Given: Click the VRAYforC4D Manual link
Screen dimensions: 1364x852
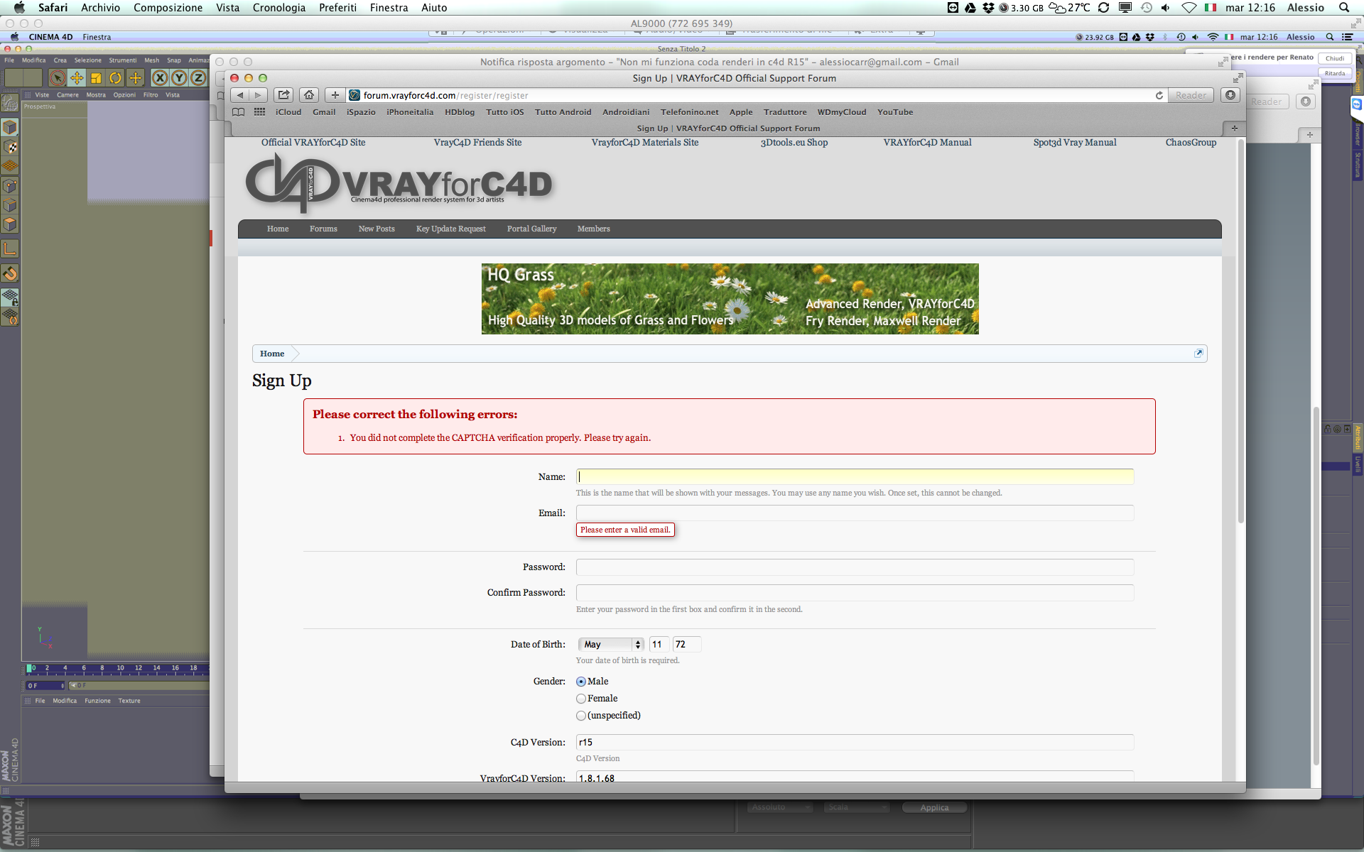Looking at the screenshot, I should (927, 143).
